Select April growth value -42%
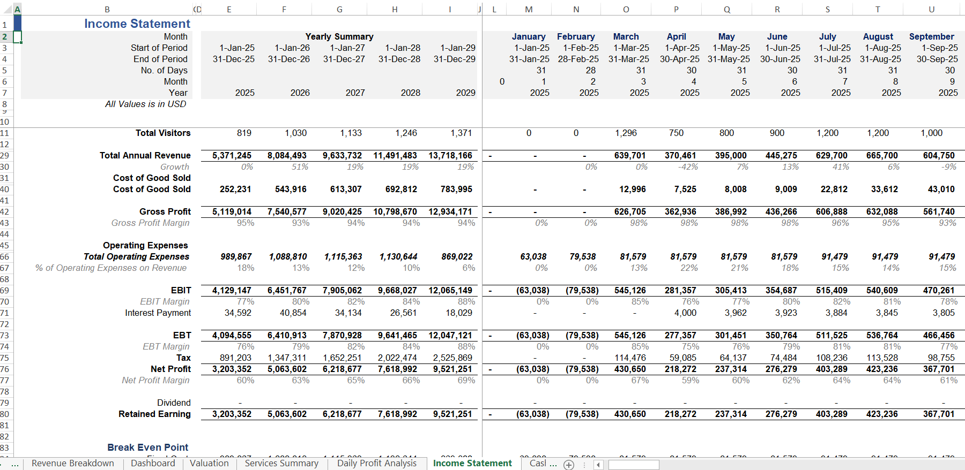This screenshot has height=470, width=965. click(688, 166)
